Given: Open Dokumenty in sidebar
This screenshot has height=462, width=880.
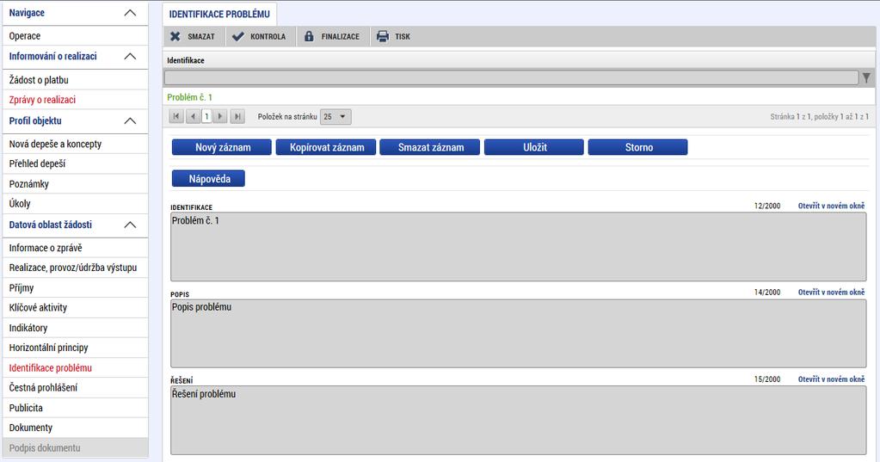Looking at the screenshot, I should pos(75,428).
